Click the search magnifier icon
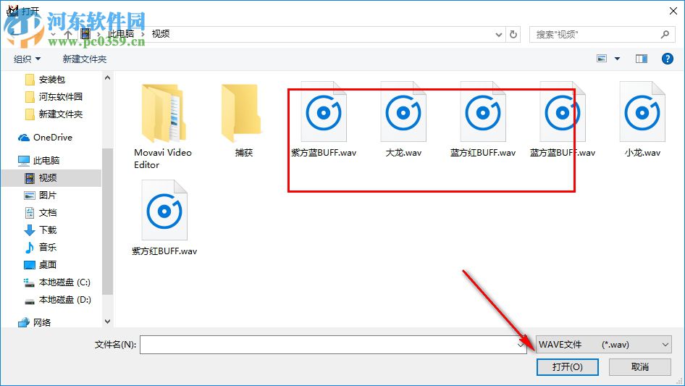The width and height of the screenshot is (685, 386). (665, 34)
